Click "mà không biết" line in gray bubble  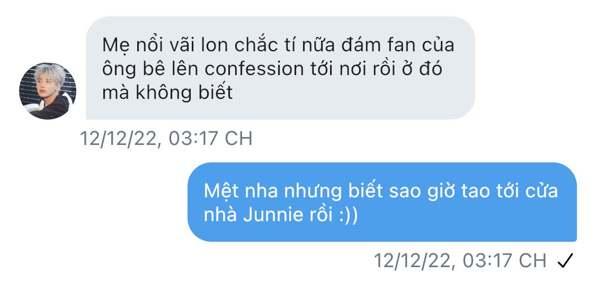tap(167, 92)
